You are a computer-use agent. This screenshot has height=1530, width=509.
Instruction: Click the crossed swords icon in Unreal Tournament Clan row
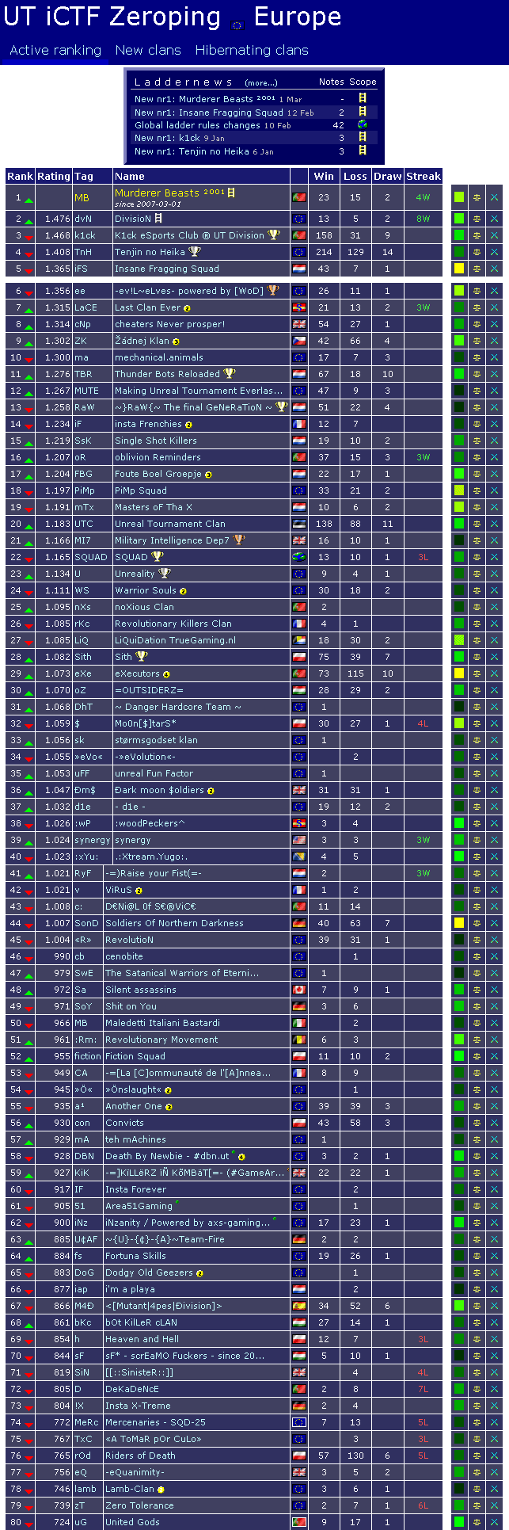click(x=495, y=524)
